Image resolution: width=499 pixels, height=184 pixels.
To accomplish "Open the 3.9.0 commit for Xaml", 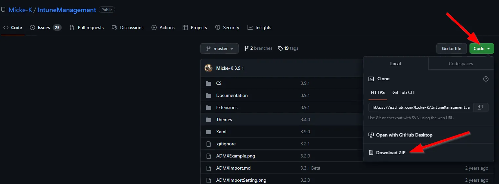I will (x=305, y=132).
